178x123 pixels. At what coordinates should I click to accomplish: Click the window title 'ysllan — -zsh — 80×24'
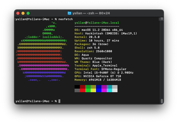pyautogui.click(x=91, y=13)
